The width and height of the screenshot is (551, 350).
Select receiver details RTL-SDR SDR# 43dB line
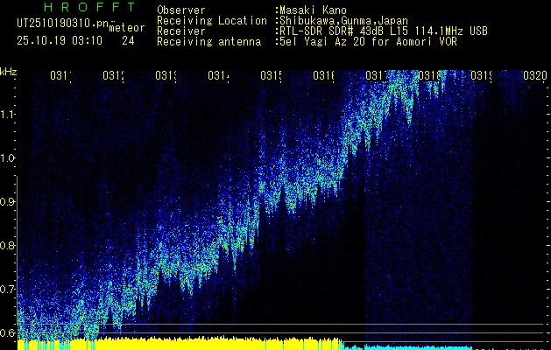384,31
